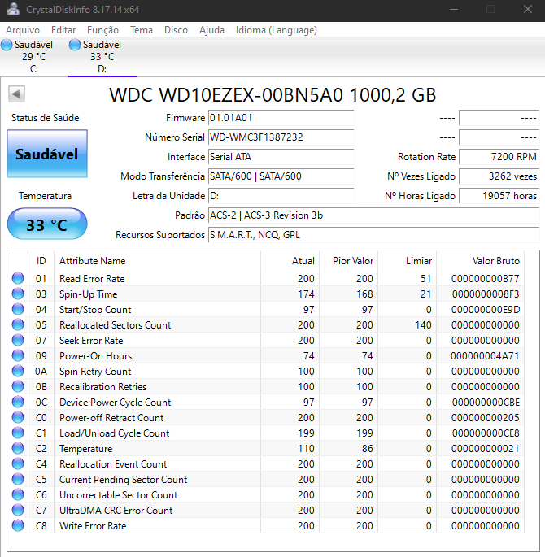Click the UltraDMA CRC Error Count attribute name
Viewport: 545px width, 557px height.
tap(116, 510)
